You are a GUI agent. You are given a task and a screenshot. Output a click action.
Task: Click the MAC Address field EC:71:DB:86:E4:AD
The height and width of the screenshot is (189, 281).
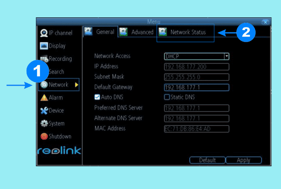click(x=197, y=129)
